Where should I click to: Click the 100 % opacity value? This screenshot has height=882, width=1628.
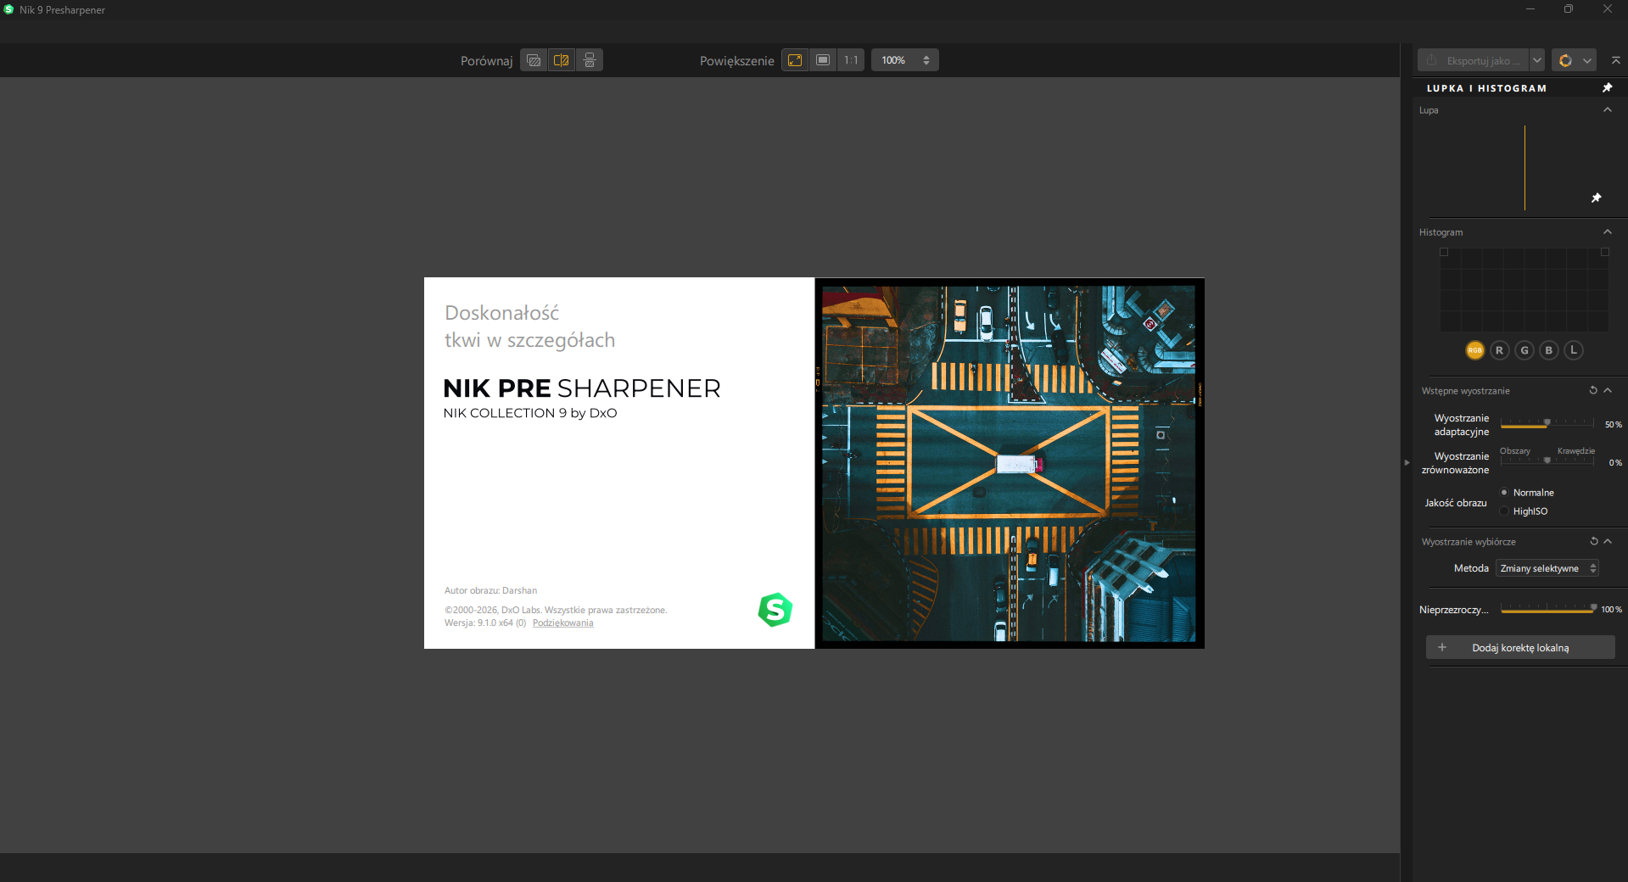pyautogui.click(x=1611, y=609)
